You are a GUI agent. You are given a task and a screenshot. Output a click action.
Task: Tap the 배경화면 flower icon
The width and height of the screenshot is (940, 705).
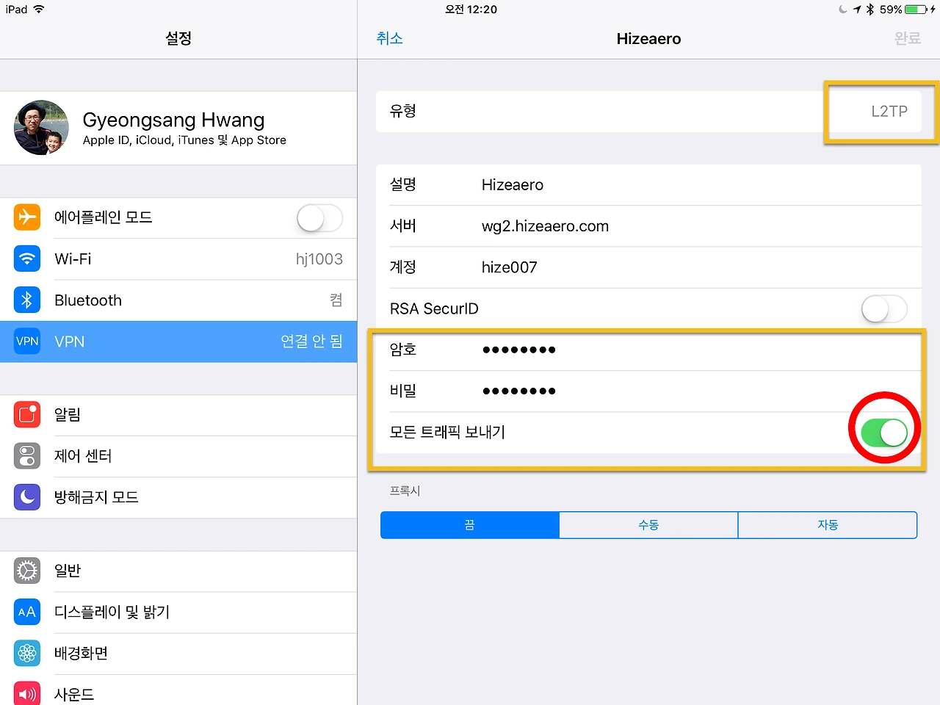27,653
